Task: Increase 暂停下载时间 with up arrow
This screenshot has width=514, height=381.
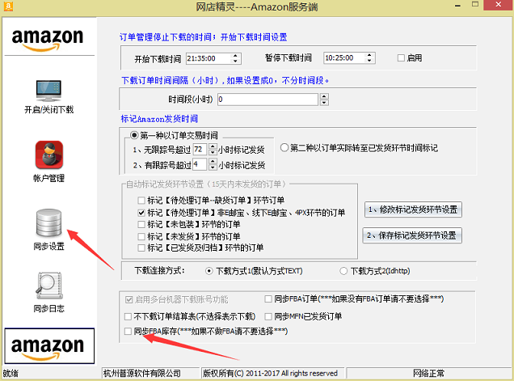Action: pos(369,55)
